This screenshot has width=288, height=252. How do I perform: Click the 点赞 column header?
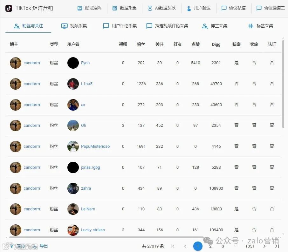pyautogui.click(x=195, y=44)
